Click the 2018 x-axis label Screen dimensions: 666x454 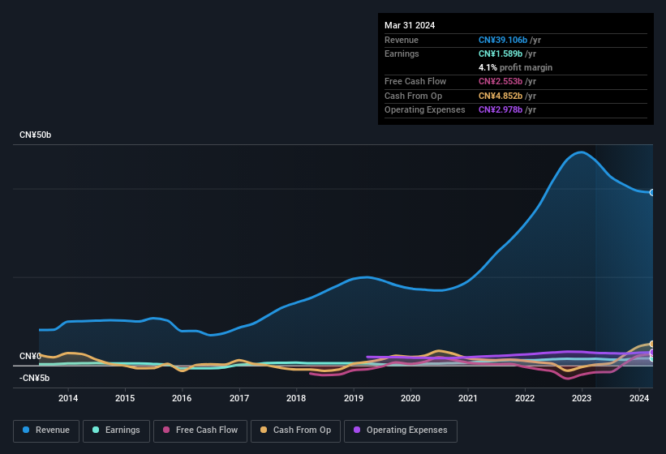[x=296, y=398]
